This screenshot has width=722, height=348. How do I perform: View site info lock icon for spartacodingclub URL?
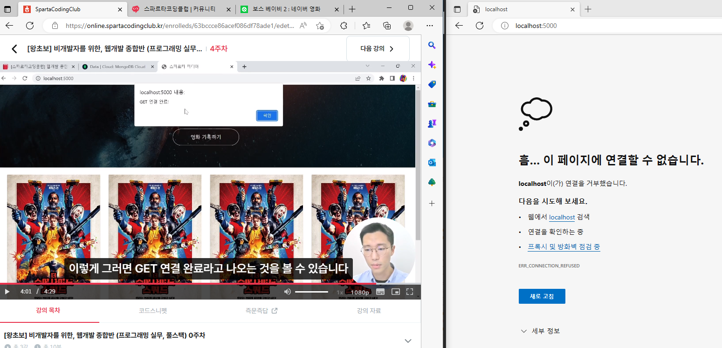55,26
